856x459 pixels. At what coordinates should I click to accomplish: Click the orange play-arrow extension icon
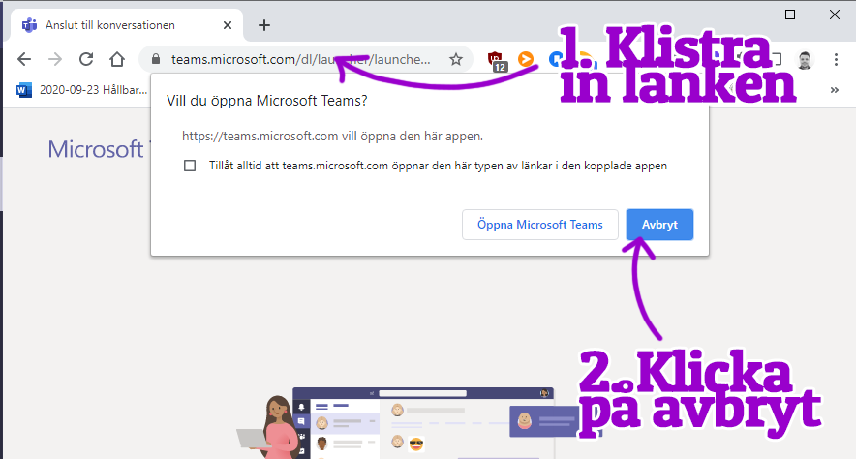[x=526, y=59]
